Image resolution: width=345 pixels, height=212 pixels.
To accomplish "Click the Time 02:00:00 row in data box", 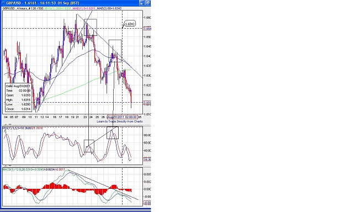I will pyautogui.click(x=18, y=91).
